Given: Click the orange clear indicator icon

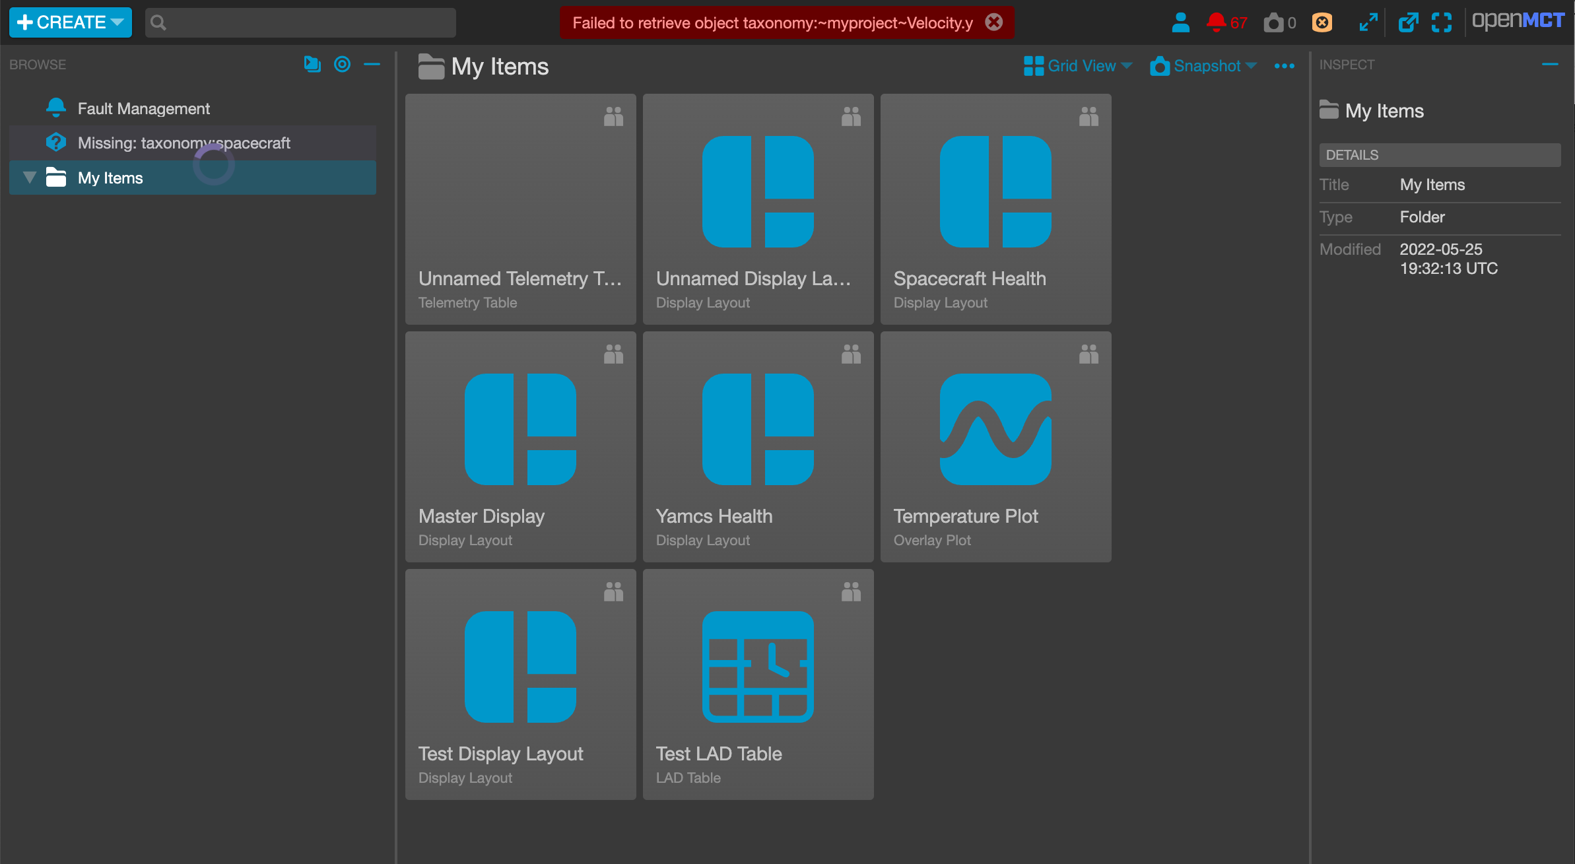Looking at the screenshot, I should pyautogui.click(x=1322, y=22).
